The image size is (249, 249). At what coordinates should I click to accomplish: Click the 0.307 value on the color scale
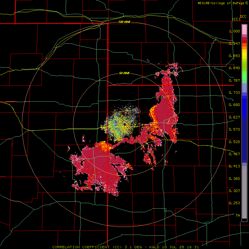[x=234, y=191]
